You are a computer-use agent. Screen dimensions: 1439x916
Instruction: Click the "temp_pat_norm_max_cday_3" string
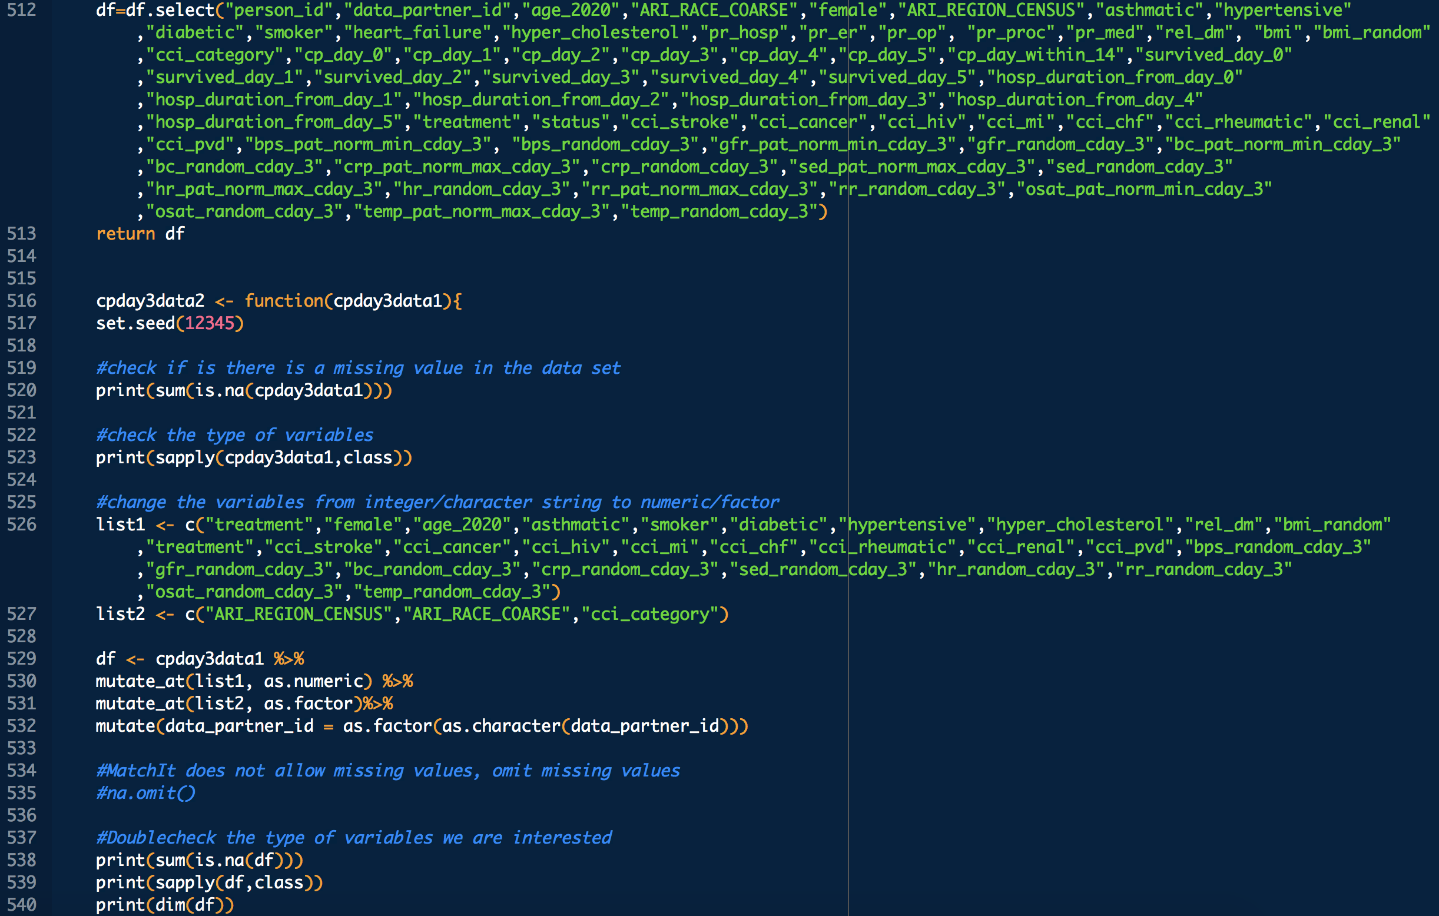click(x=482, y=211)
